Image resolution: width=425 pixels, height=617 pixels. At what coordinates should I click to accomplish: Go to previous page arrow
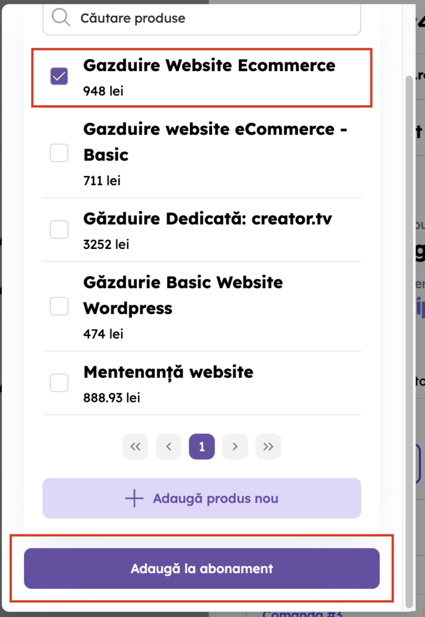[x=169, y=446]
